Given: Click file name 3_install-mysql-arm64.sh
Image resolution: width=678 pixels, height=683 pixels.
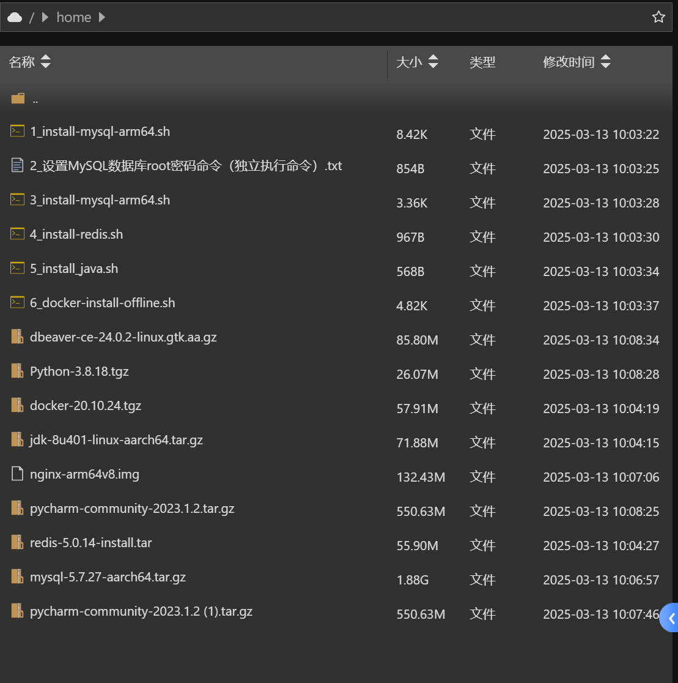Looking at the screenshot, I should pyautogui.click(x=100, y=200).
